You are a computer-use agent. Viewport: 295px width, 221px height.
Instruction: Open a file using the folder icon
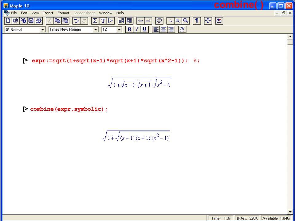(16, 21)
